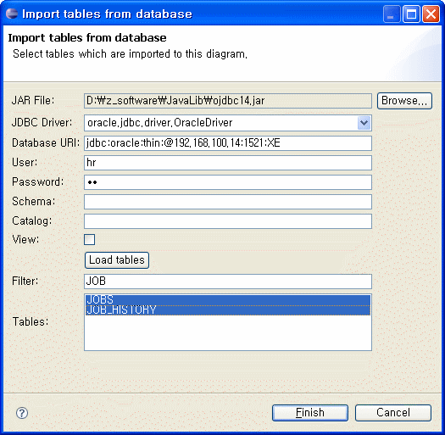Viewport: 445px width, 435px height.
Task: Minimize the Import tables dialog window
Action: pyautogui.click(x=391, y=14)
